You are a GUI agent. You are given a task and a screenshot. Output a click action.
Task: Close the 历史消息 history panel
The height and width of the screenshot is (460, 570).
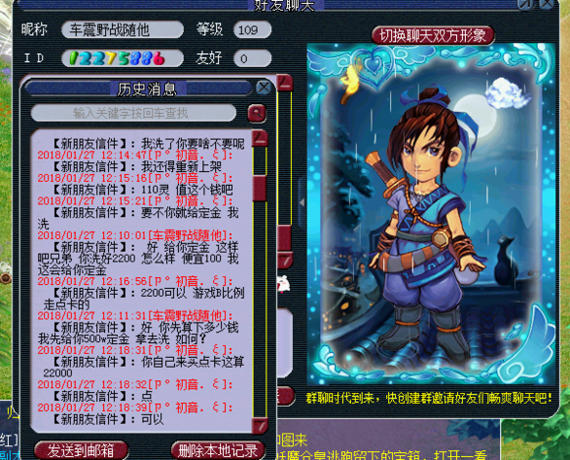click(263, 87)
